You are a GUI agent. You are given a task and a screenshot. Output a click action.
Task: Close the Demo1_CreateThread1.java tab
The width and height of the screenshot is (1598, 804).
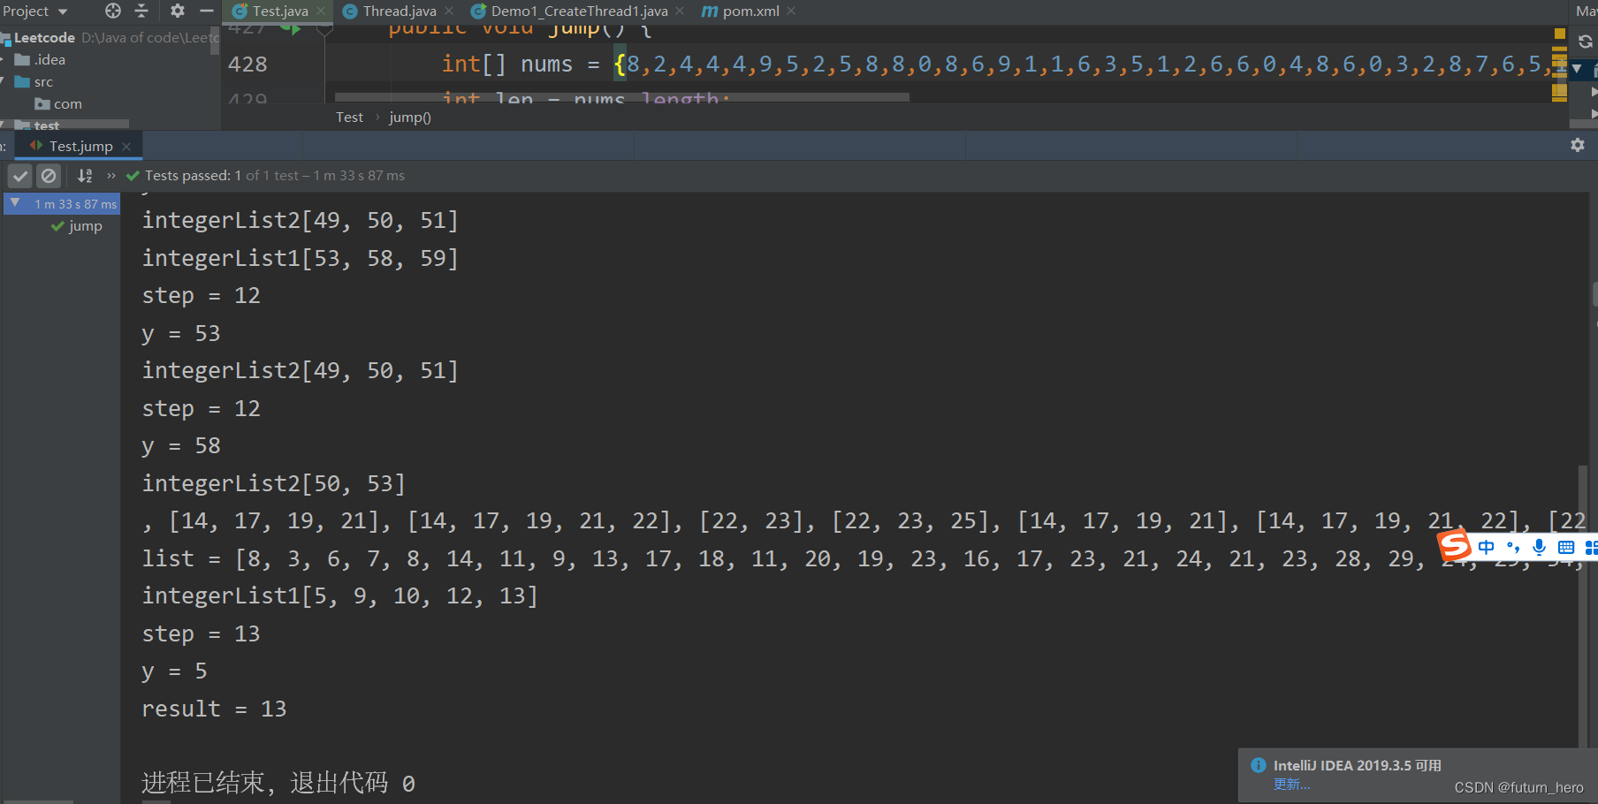(680, 11)
